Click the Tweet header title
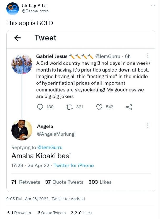The height and width of the screenshot is (219, 162). coord(45,38)
